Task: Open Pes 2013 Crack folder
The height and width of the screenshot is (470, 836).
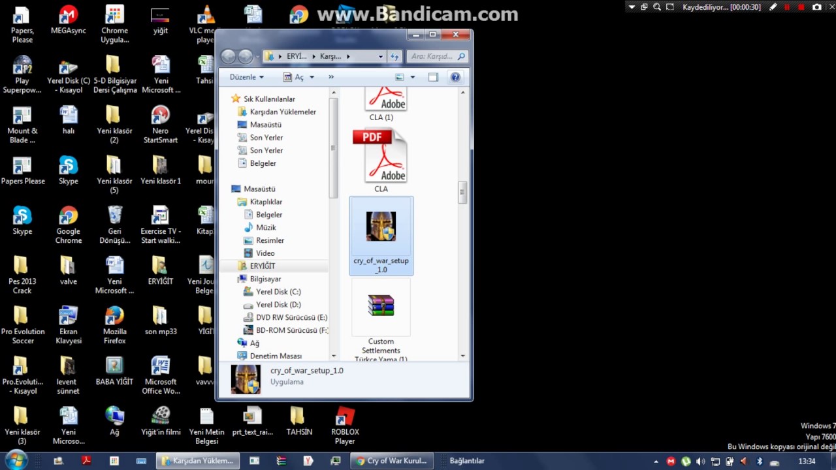Action: coord(22,274)
